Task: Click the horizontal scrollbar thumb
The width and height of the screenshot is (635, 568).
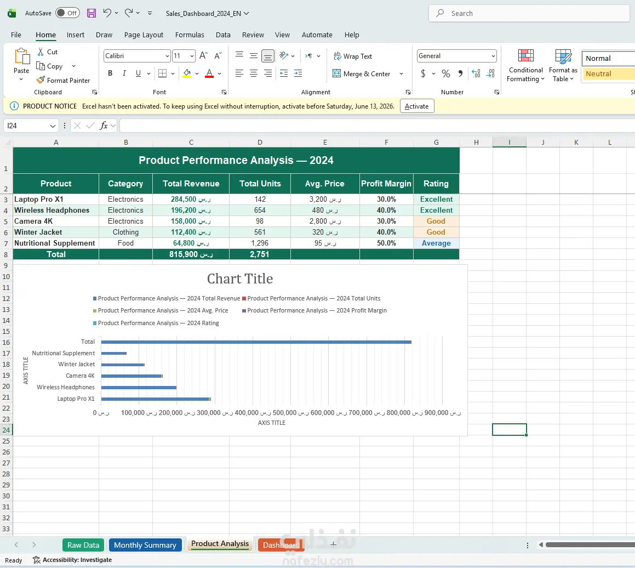Action: point(590,545)
